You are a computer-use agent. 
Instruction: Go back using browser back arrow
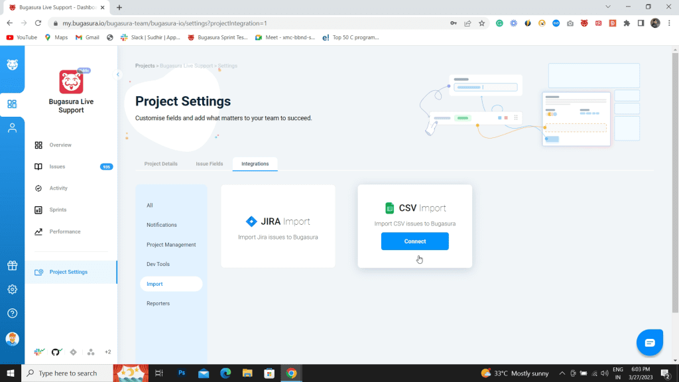click(x=9, y=23)
